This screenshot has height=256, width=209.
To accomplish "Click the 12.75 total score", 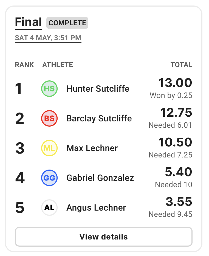I will tap(176, 113).
